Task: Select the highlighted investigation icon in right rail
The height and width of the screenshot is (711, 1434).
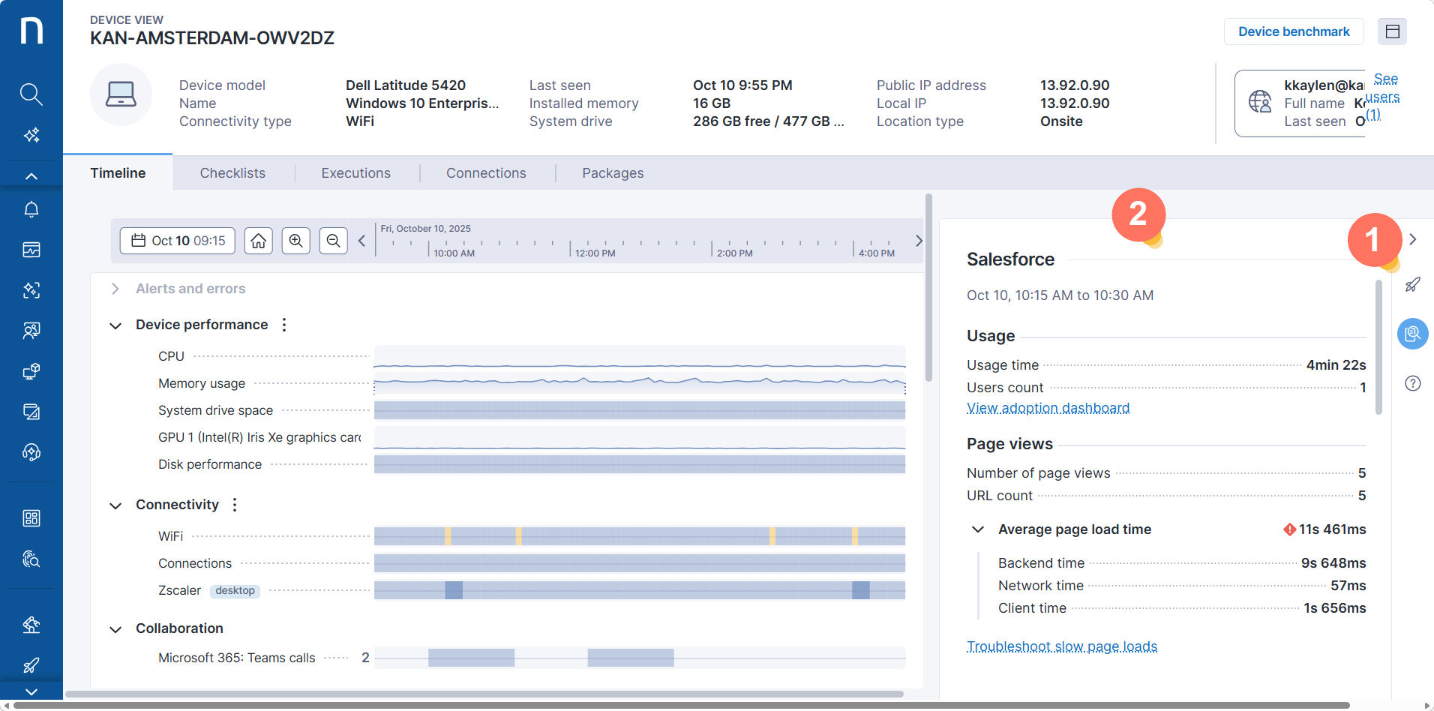Action: click(1413, 334)
